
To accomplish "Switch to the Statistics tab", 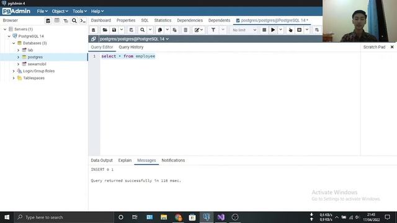I will point(163,20).
